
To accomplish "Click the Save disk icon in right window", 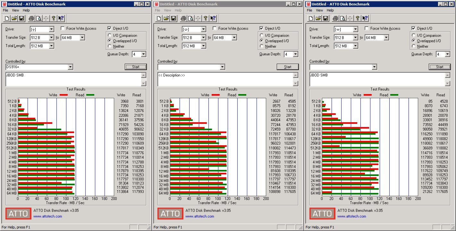I will pos(325,18).
